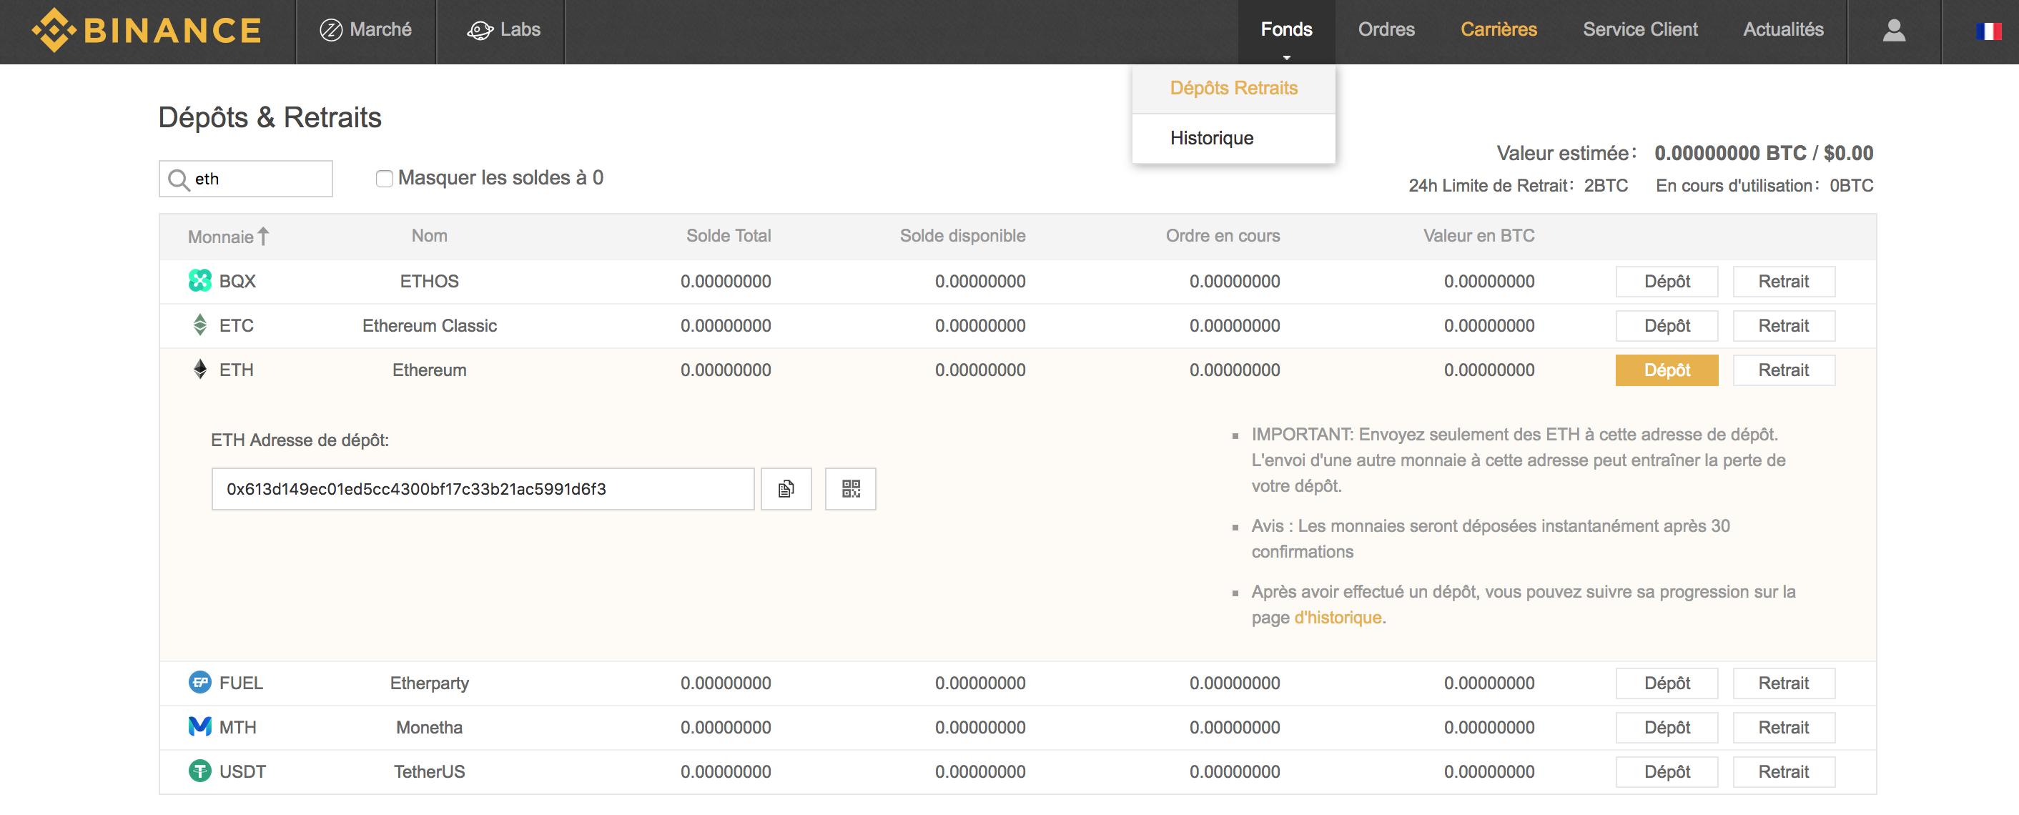Viewport: 2019px width, 815px height.
Task: Click the TetherUS name cell
Action: [x=430, y=772]
